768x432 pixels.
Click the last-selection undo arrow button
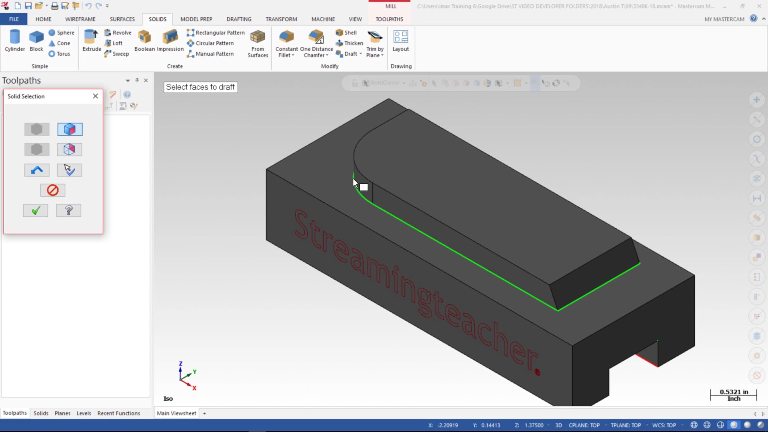[37, 170]
